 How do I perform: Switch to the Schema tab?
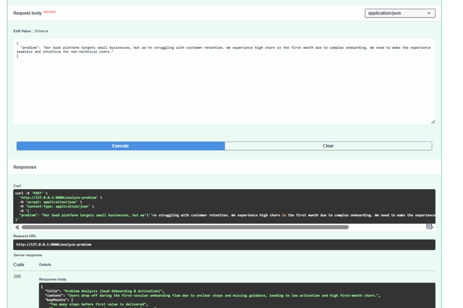41,31
